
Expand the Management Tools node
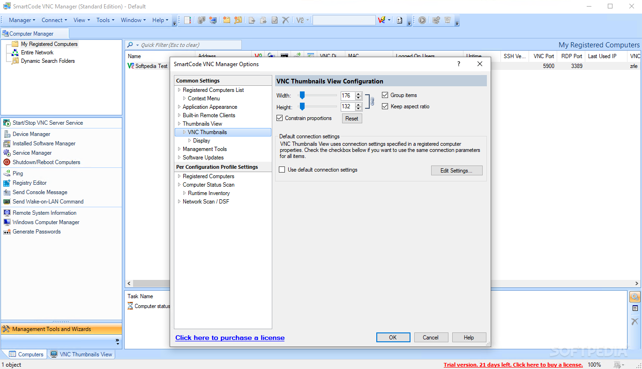[x=179, y=149]
